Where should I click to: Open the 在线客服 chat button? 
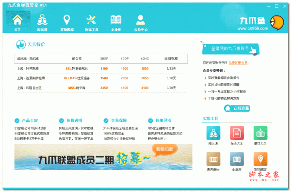[x=237, y=108]
